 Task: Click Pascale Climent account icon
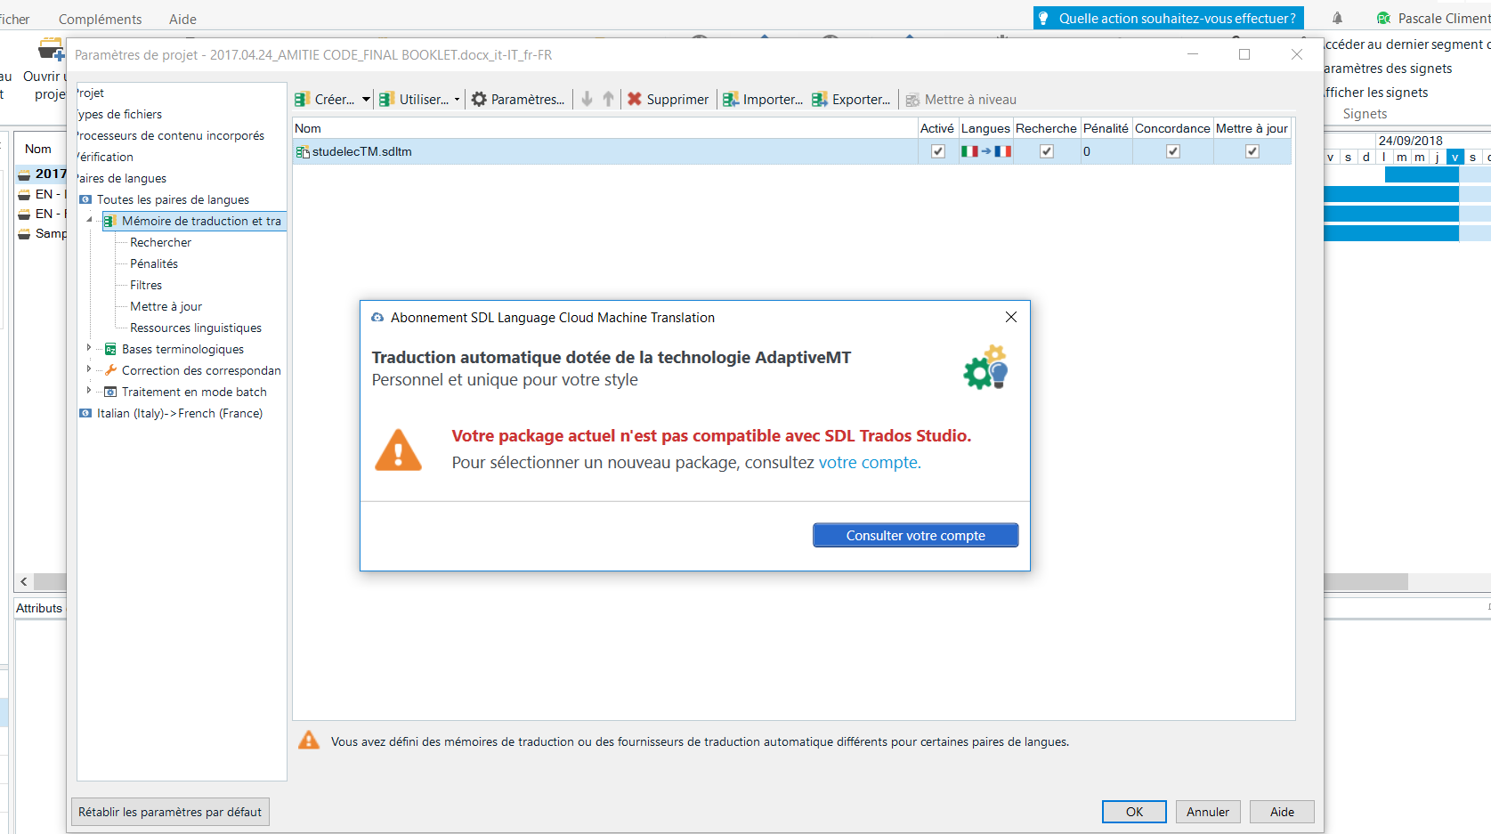coord(1383,18)
